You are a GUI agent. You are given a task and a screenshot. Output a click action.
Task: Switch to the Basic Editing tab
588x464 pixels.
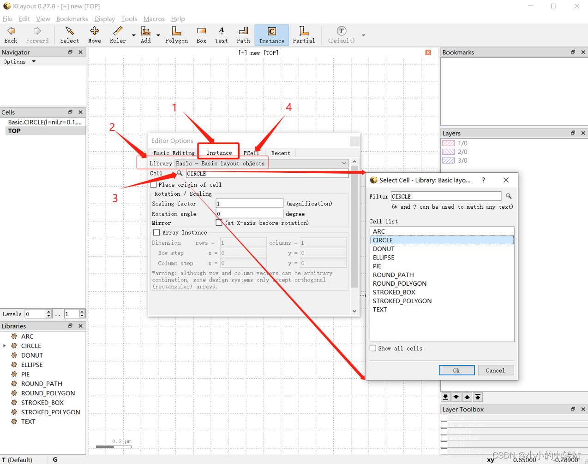pyautogui.click(x=174, y=153)
